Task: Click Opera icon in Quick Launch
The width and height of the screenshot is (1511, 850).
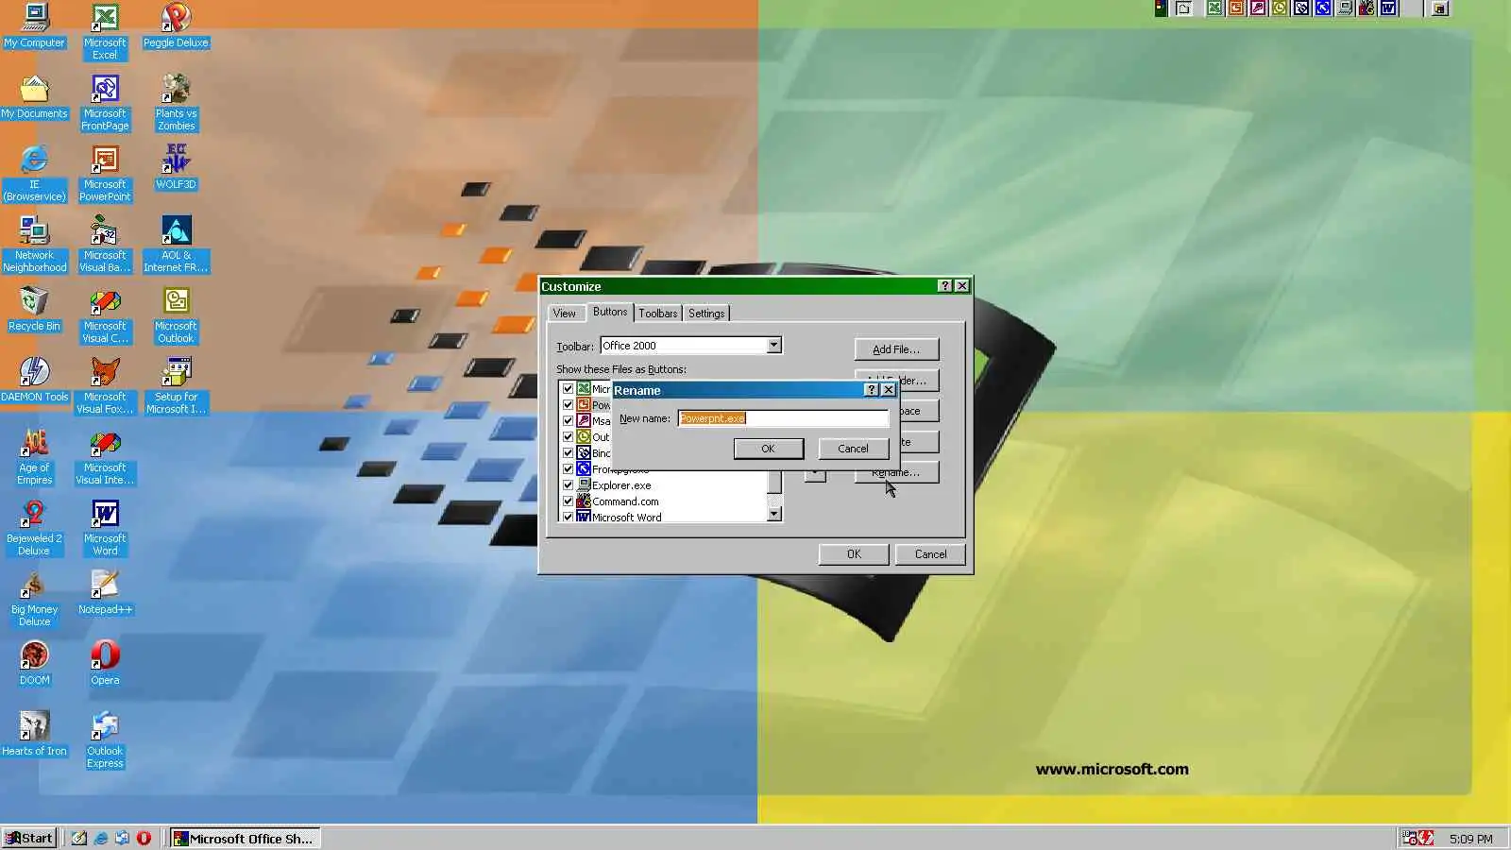Action: [x=144, y=838]
